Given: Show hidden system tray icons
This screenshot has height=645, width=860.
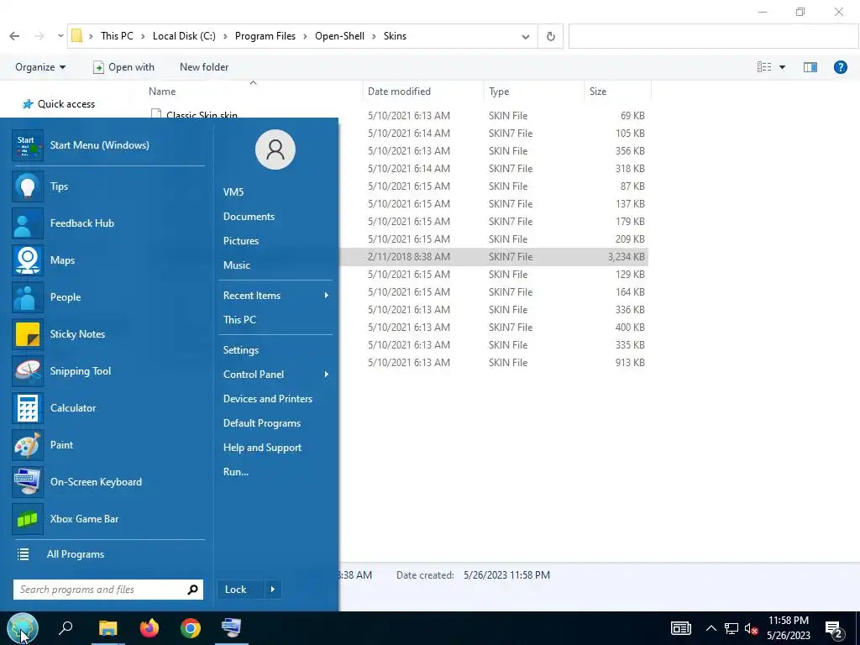Looking at the screenshot, I should tap(711, 628).
